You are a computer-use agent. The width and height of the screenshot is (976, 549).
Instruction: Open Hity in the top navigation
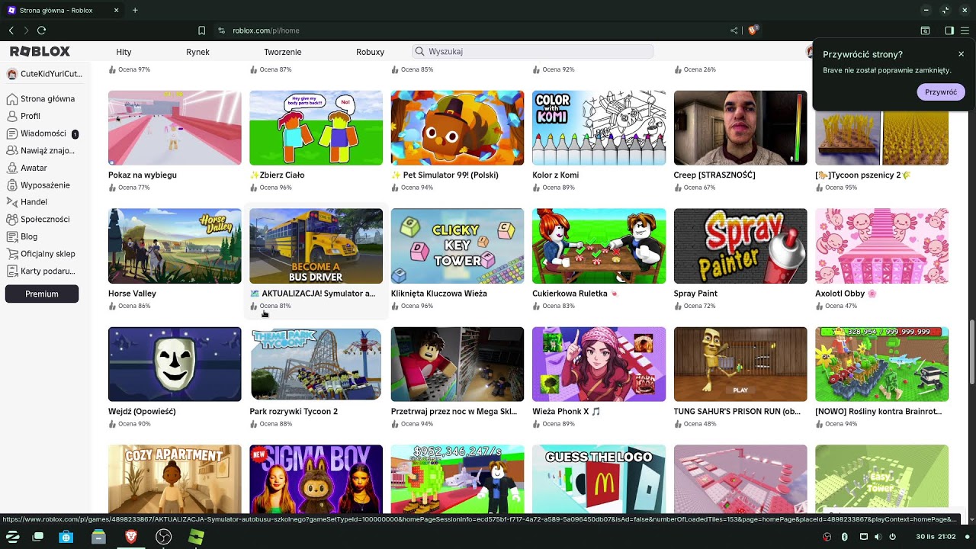coord(124,52)
